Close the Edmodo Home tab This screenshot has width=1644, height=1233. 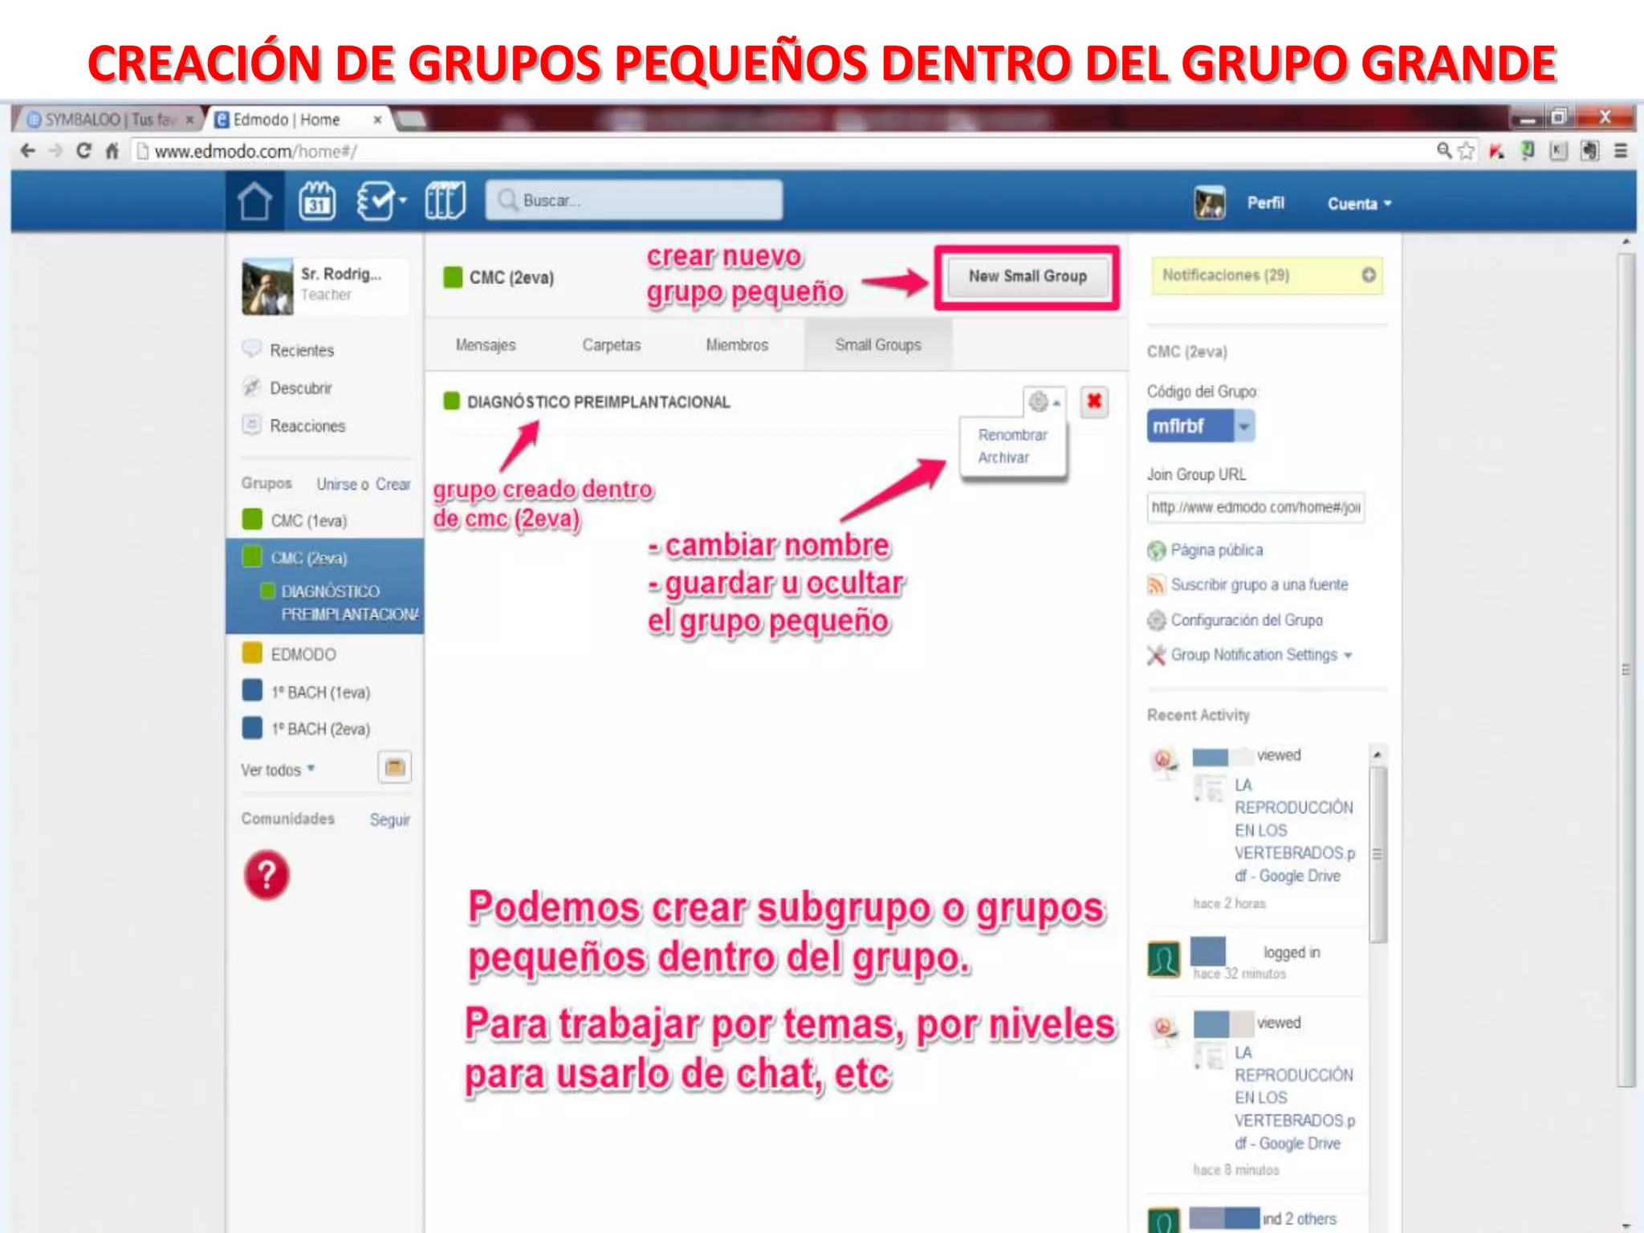(377, 120)
